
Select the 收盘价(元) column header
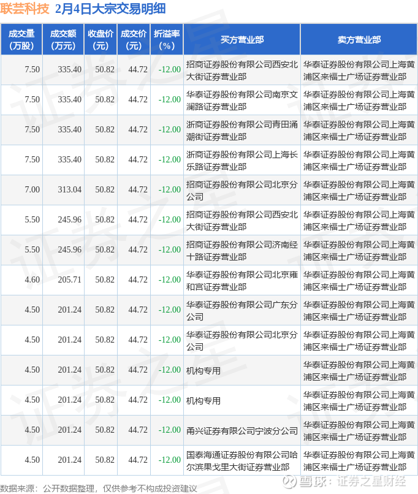[x=101, y=40]
